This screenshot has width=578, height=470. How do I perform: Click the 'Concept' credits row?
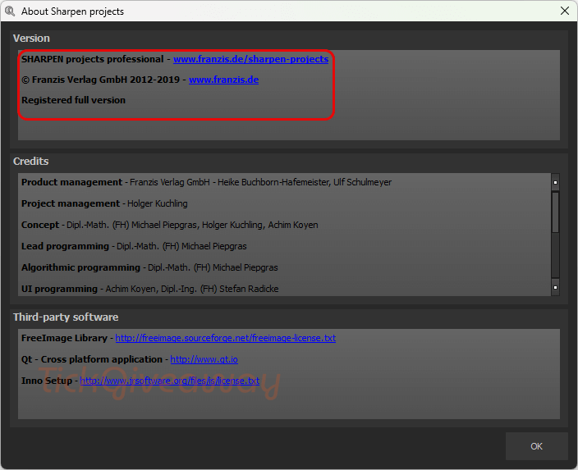170,225
